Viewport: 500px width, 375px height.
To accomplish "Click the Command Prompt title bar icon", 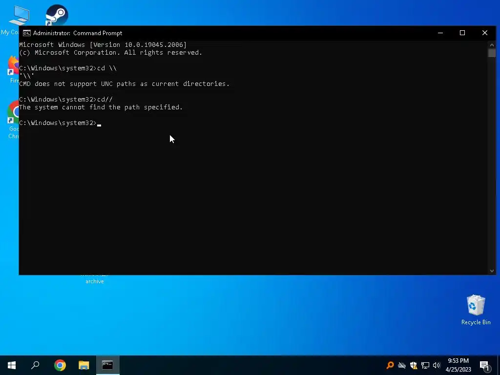I will point(27,33).
